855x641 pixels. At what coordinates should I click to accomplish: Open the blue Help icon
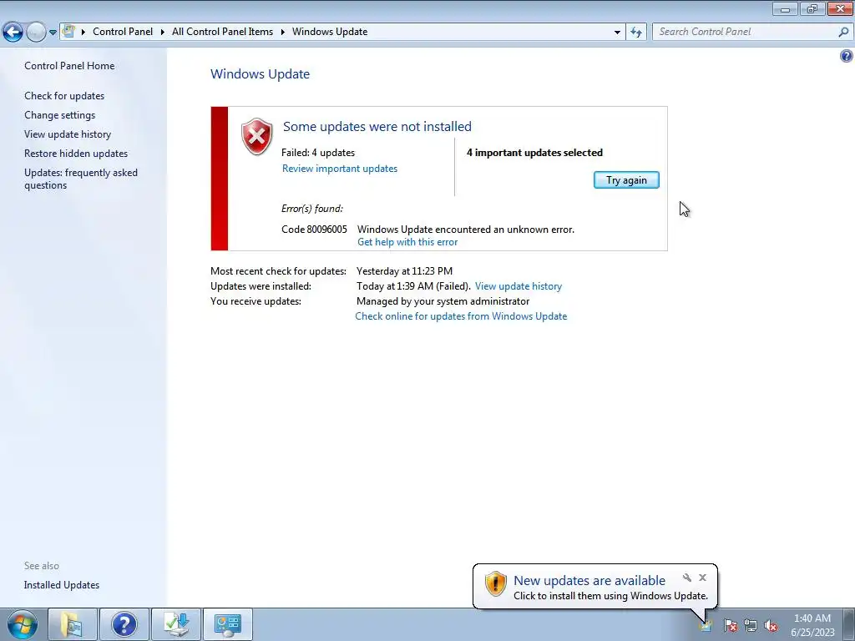(x=847, y=56)
